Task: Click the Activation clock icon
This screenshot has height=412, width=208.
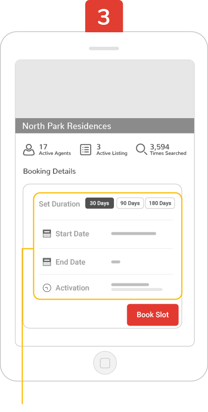Action: click(47, 288)
